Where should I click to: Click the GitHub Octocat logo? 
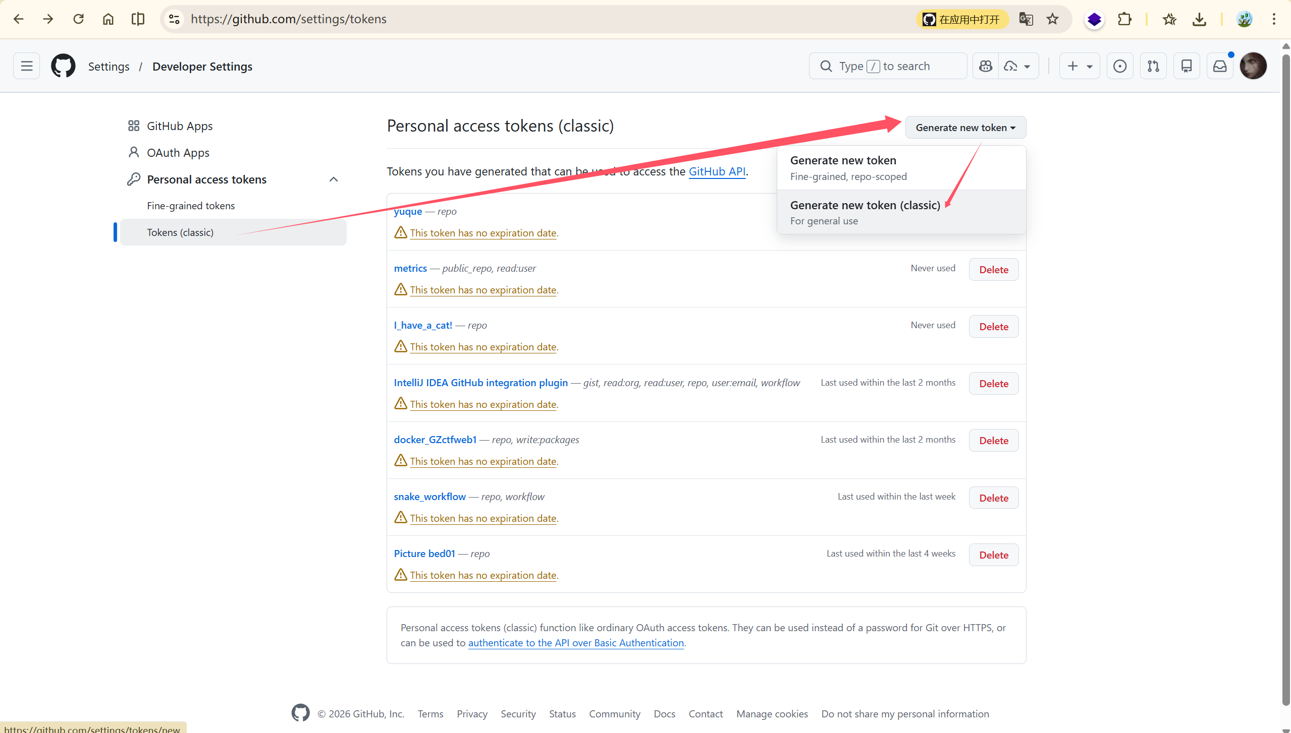63,66
